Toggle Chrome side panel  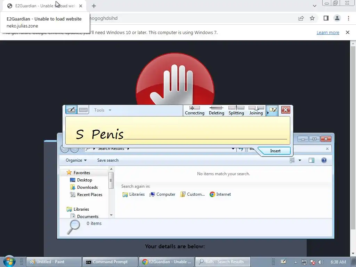(326, 18)
